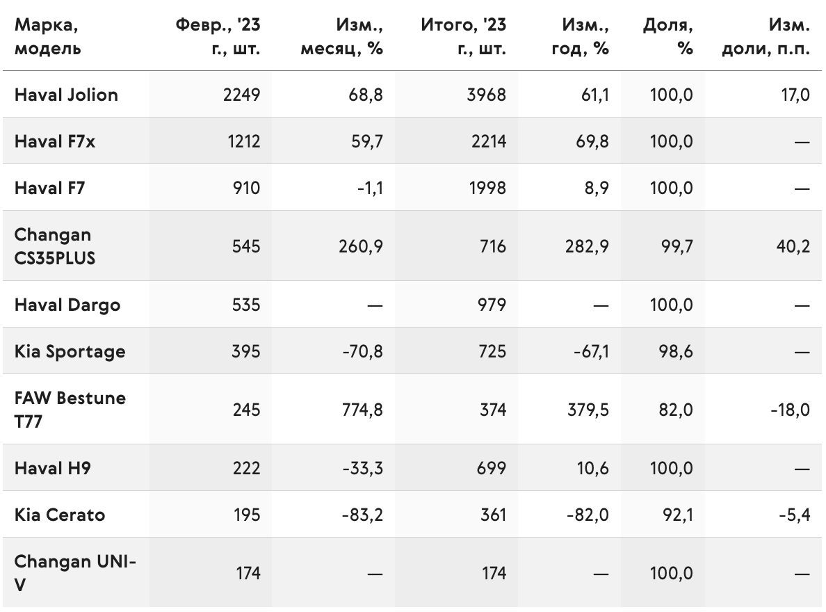The height and width of the screenshot is (612, 826).
Task: Select the Haval H9 model name
Action: point(53,468)
